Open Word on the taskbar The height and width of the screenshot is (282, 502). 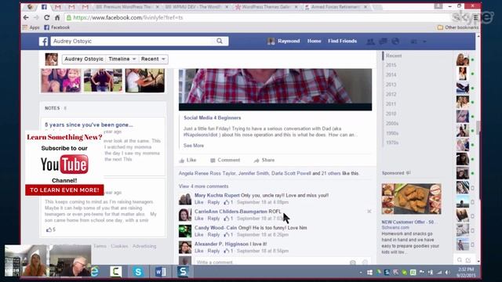click(160, 272)
